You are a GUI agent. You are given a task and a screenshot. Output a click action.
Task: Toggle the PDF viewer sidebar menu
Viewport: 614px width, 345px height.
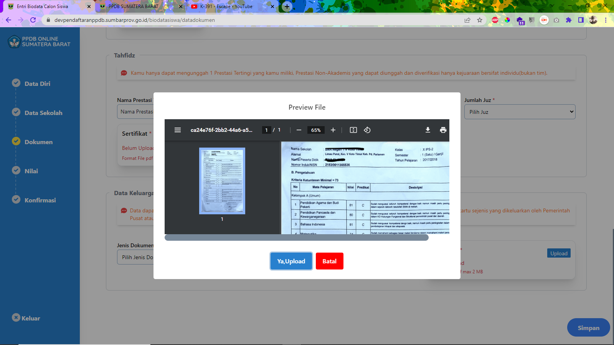click(x=178, y=130)
